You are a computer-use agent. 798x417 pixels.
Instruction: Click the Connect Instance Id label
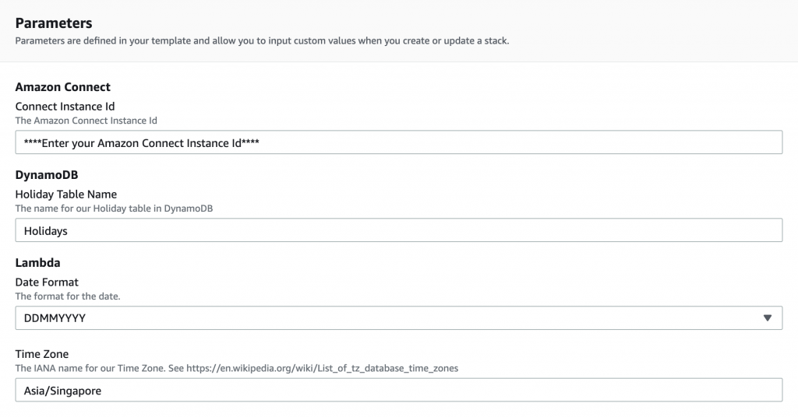[x=65, y=106]
